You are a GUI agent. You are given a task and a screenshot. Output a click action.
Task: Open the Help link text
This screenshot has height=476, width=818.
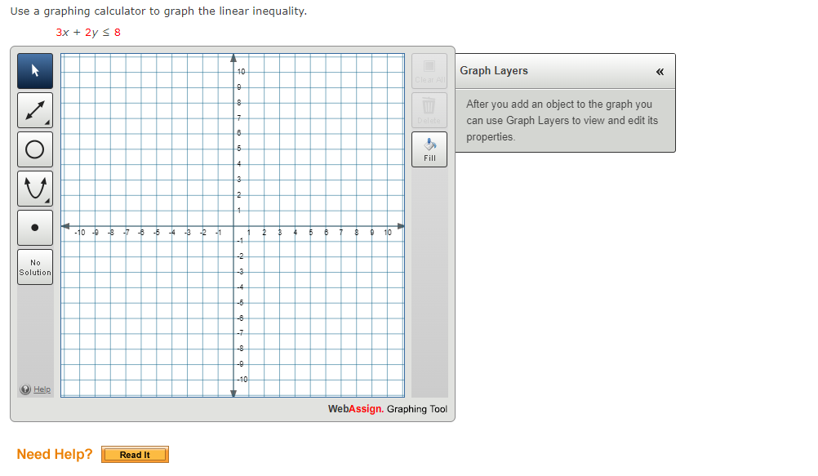(x=42, y=389)
